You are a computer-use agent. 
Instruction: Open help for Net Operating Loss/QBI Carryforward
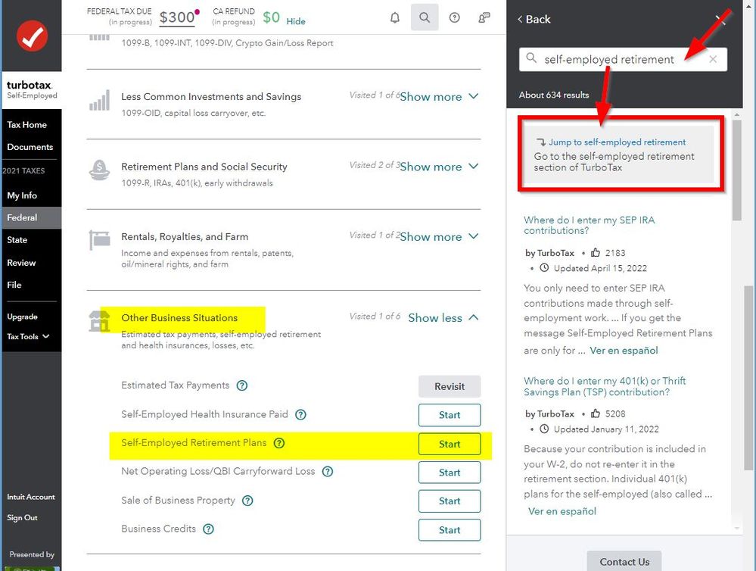click(328, 472)
